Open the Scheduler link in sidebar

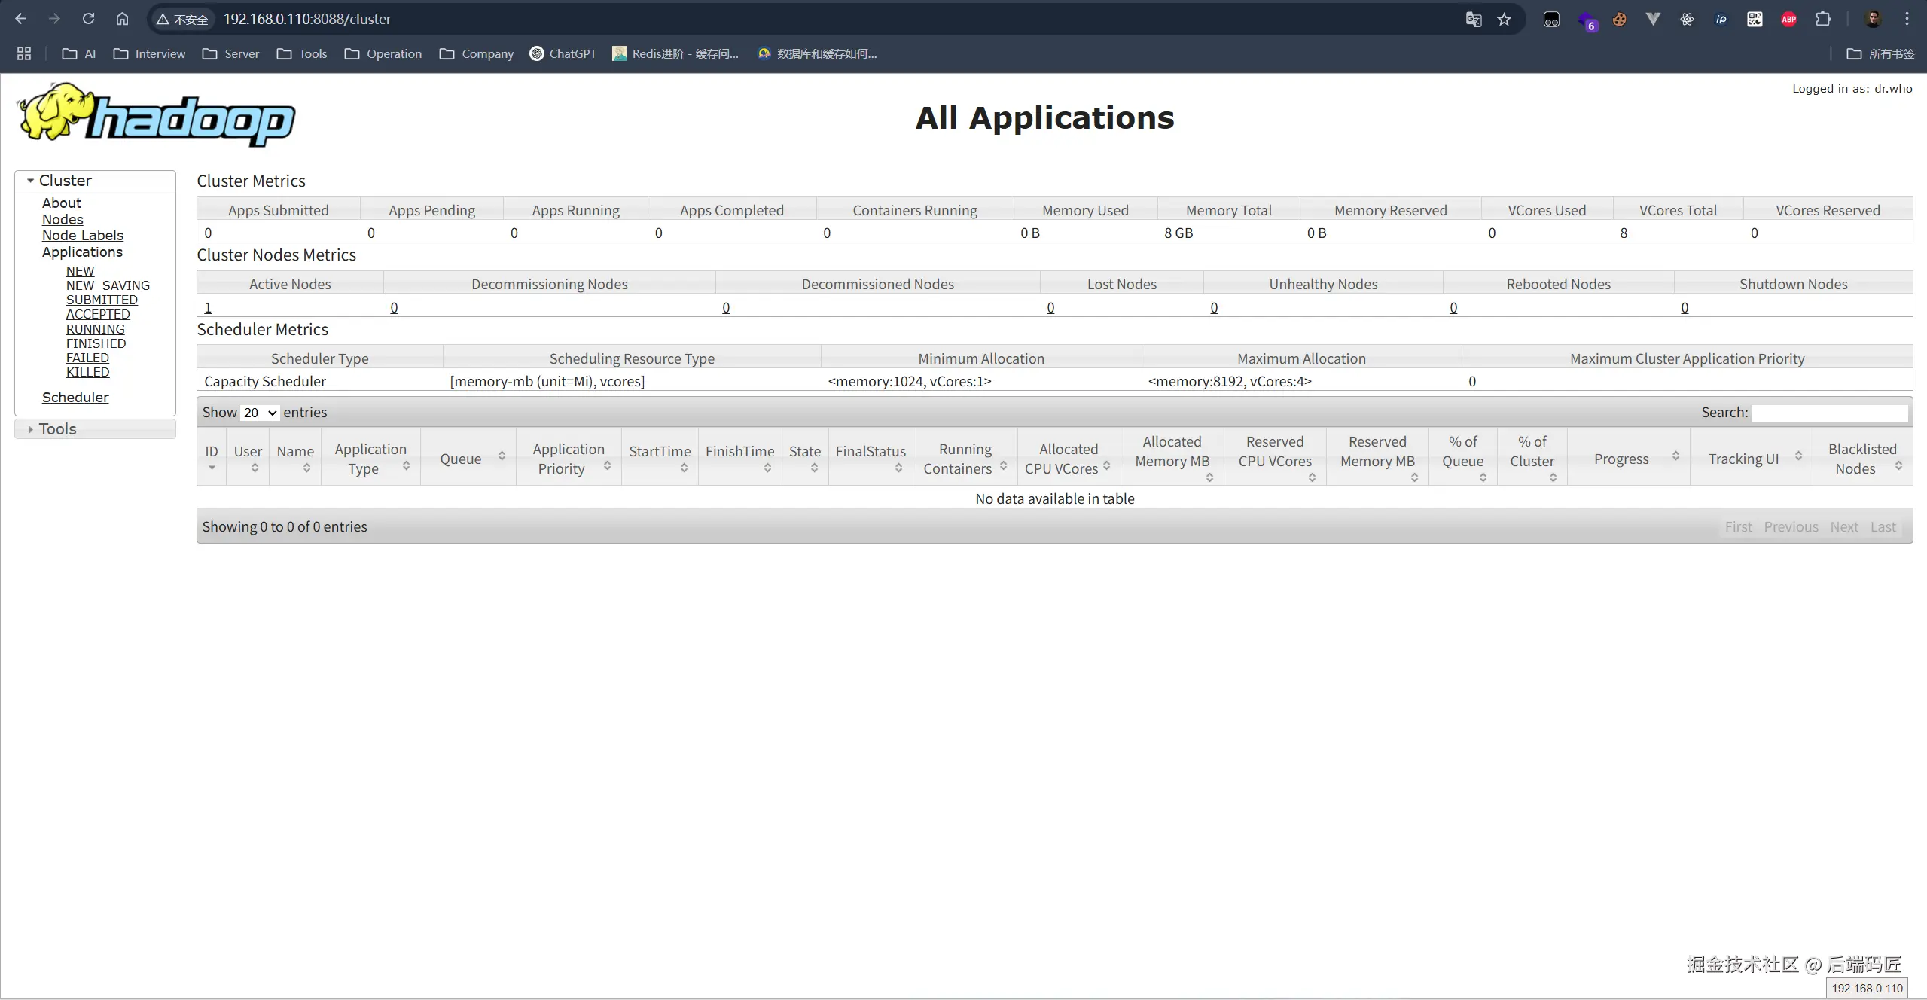tap(75, 397)
